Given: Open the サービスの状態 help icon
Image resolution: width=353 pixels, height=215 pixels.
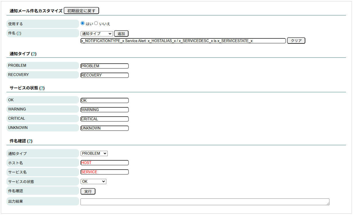Looking at the screenshot, I should [x=42, y=88].
